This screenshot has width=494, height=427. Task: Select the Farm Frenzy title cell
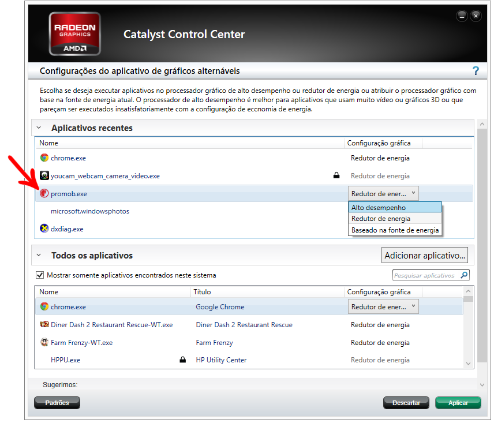(x=214, y=342)
